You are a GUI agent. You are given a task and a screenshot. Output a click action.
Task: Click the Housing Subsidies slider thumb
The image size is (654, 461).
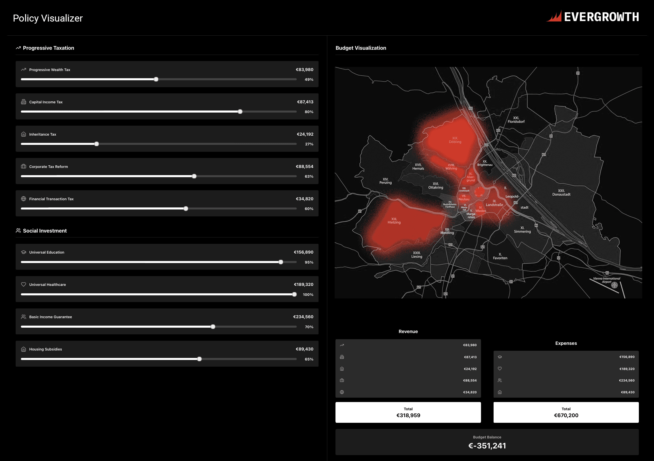pyautogui.click(x=199, y=359)
